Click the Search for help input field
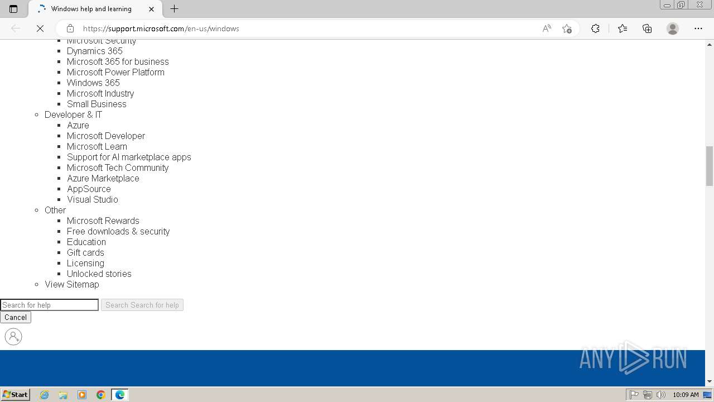This screenshot has width=714, height=402. [x=49, y=305]
